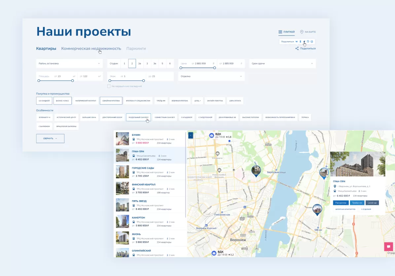Grab the right handle of area slider
Image resolution: width=395 pixels, height=276 pixels.
[73, 81]
